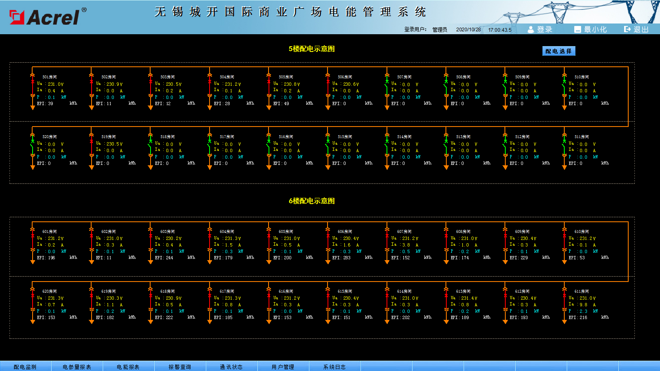Click the green open breaker for room 511
Screen dimensions: 660x371
[564, 147]
